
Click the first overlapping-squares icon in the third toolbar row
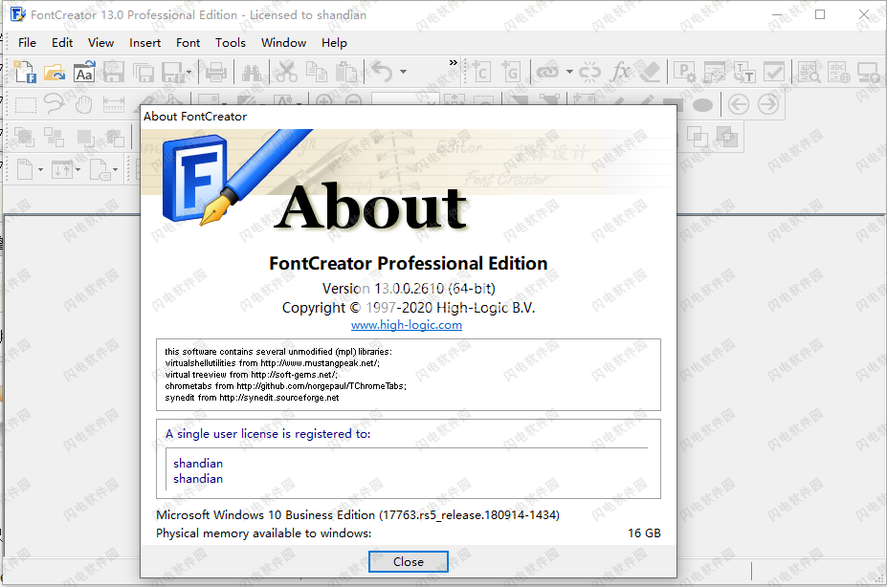pos(24,138)
